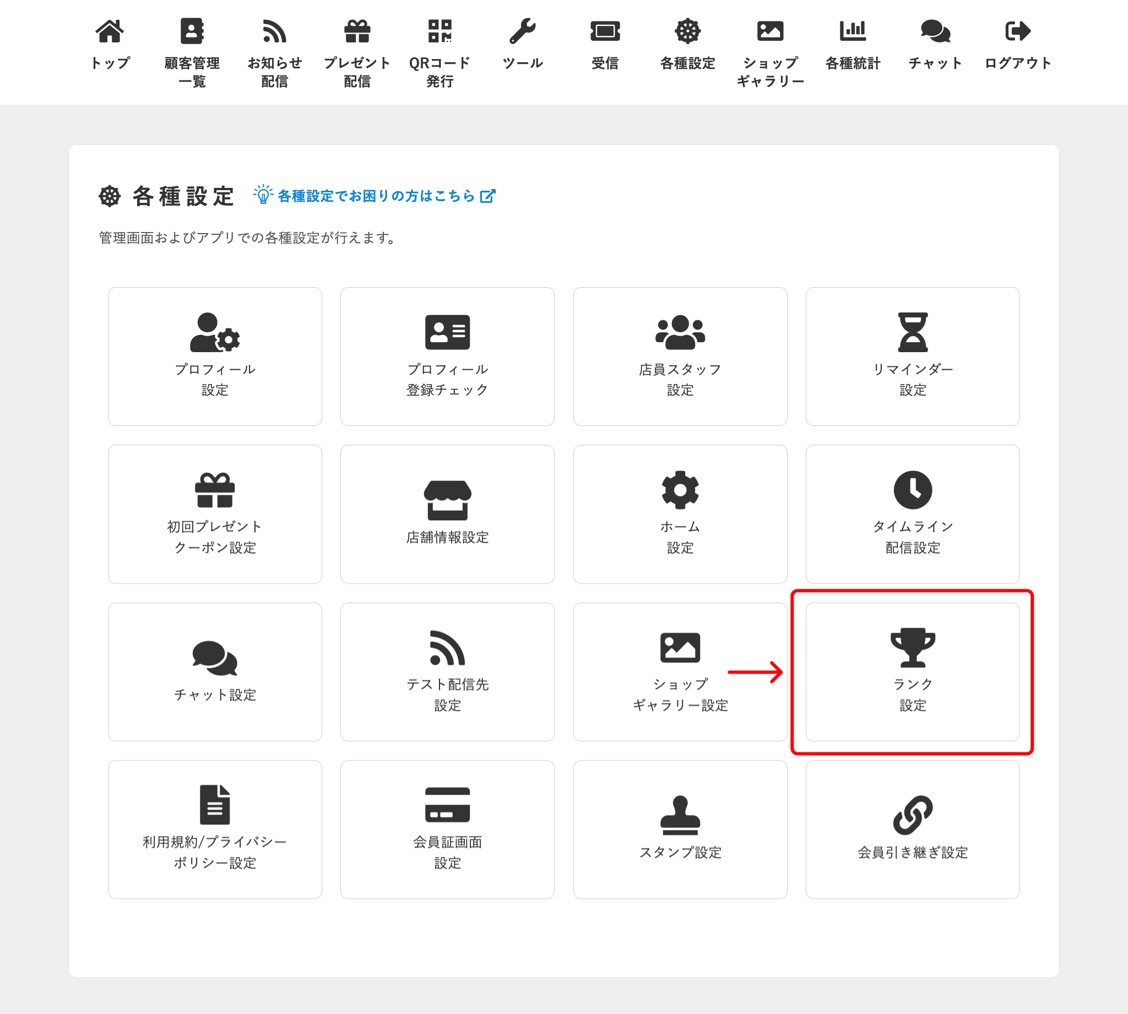The height and width of the screenshot is (1014, 1128).
Task: Click the gift box icon for 初回プレゼントクーポン設定
Action: (215, 490)
